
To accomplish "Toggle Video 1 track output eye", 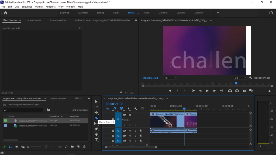I will (130, 115).
